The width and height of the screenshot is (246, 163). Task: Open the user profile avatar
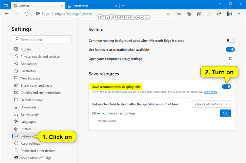229,14
